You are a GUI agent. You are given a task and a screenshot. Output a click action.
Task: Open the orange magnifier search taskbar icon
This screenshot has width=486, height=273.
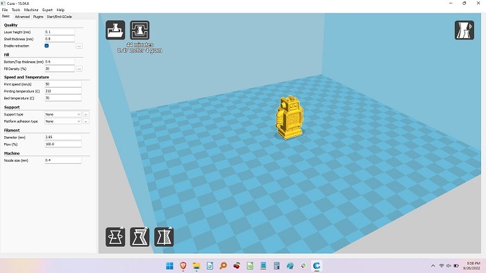pyautogui.click(x=223, y=266)
